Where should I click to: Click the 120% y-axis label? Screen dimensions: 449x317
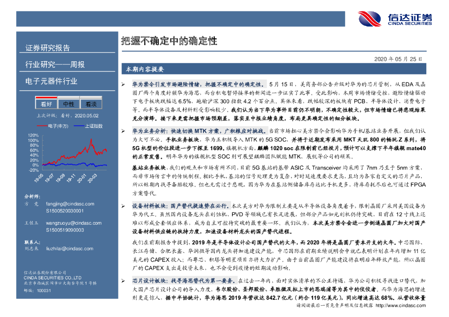click(33, 135)
